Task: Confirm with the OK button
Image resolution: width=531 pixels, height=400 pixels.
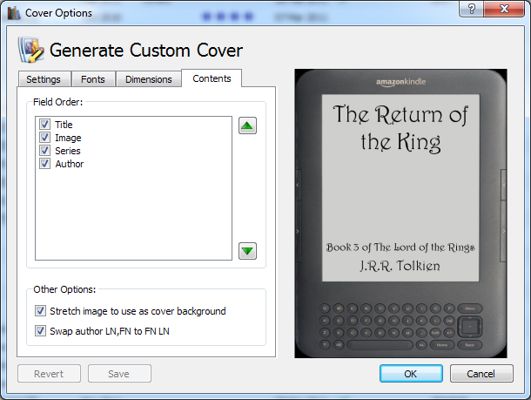Action: point(411,374)
